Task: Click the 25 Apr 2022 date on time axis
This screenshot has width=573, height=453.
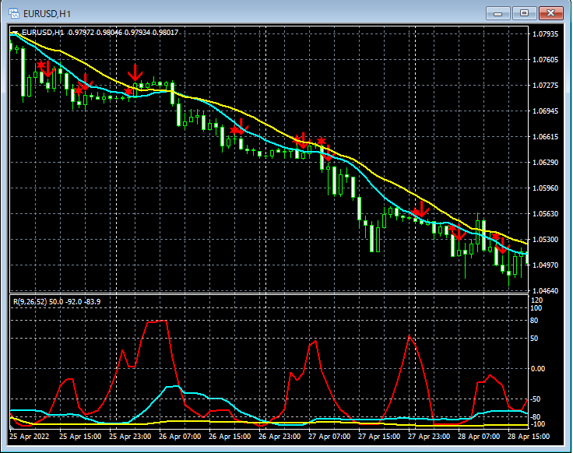Action: click(31, 437)
